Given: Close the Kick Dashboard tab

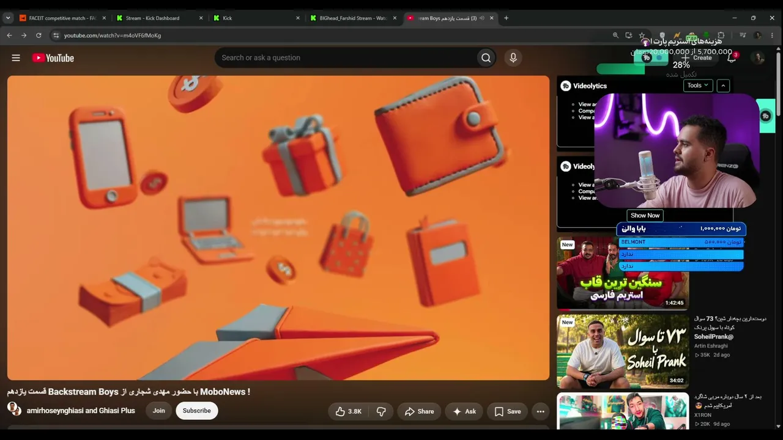Looking at the screenshot, I should tap(201, 18).
